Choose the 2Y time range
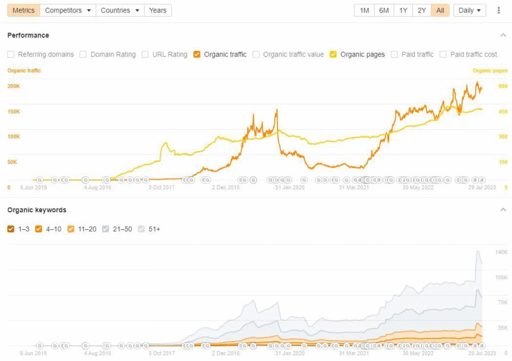 (421, 11)
